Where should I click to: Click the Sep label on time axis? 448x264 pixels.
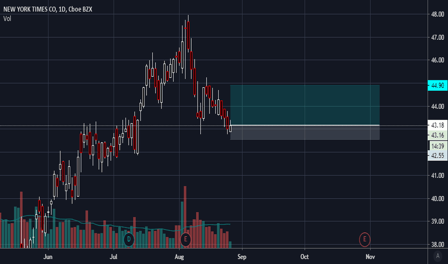[x=242, y=257]
